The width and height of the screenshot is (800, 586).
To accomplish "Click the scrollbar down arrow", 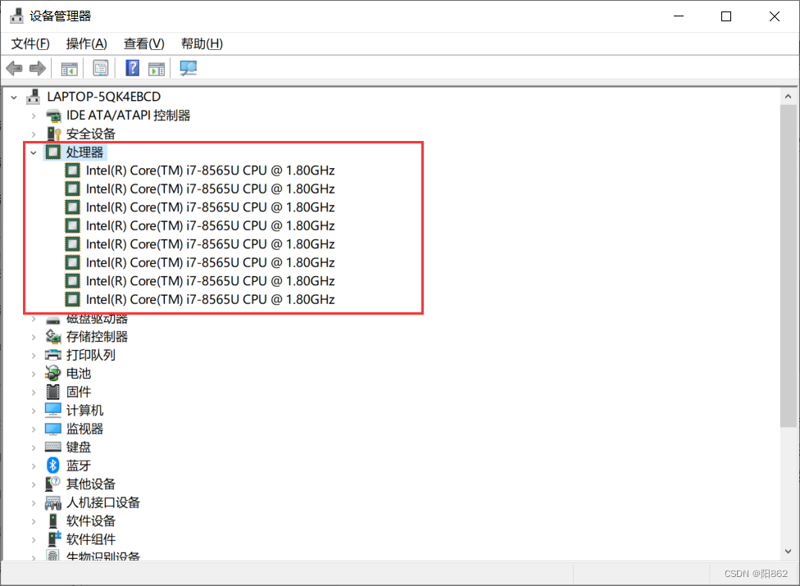I will click(789, 552).
